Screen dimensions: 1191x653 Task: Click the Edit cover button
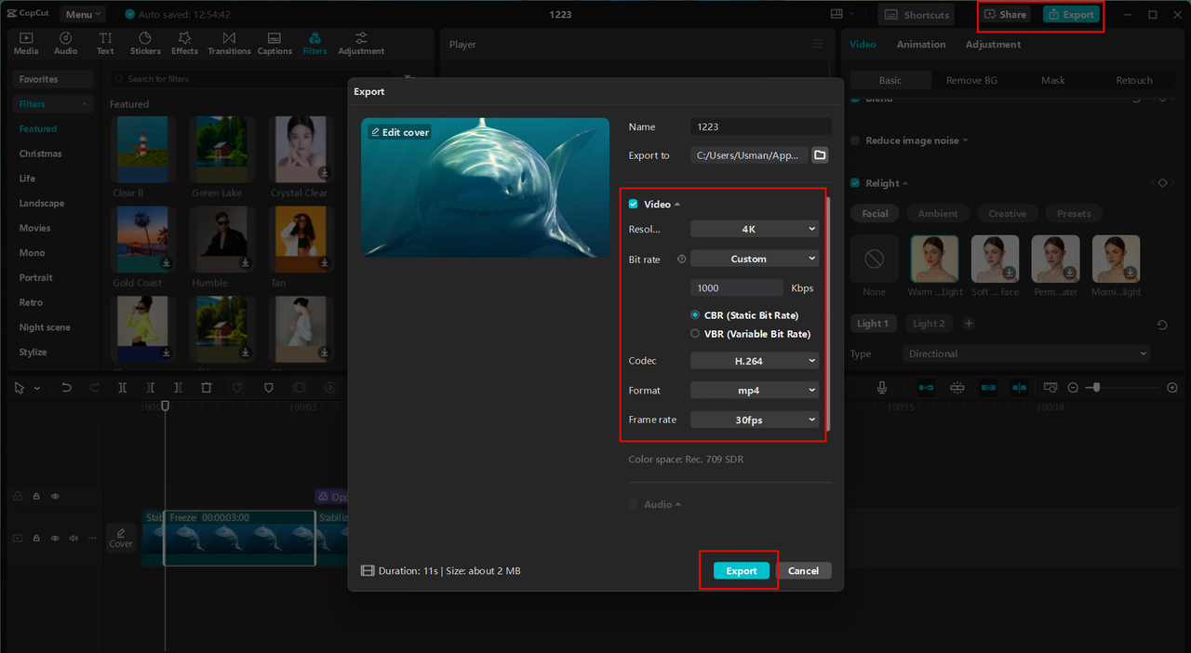400,132
